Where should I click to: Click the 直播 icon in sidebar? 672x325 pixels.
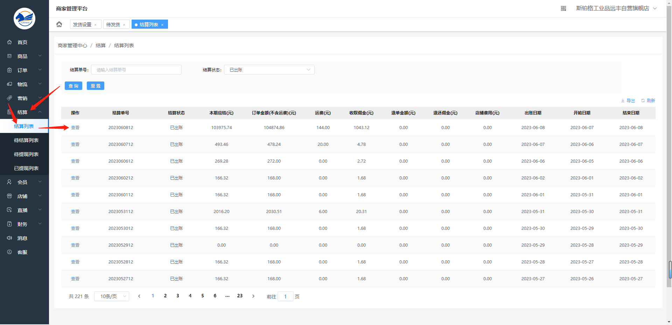pyautogui.click(x=9, y=210)
